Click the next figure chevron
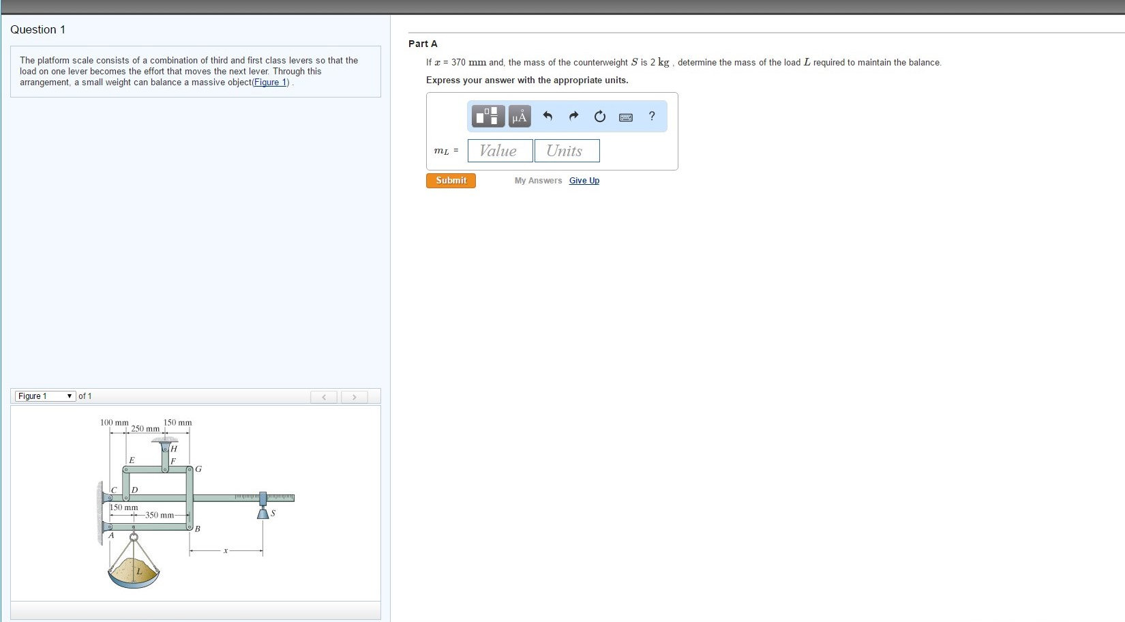This screenshot has width=1125, height=622. tap(354, 396)
